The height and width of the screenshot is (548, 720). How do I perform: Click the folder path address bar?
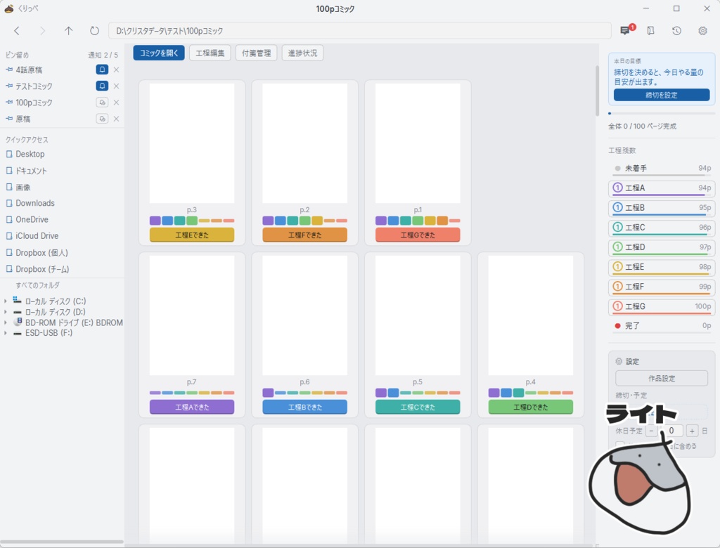[359, 31]
